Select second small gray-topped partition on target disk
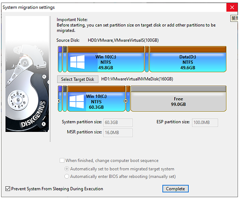The width and height of the screenshot is (242, 199). click(x=65, y=99)
